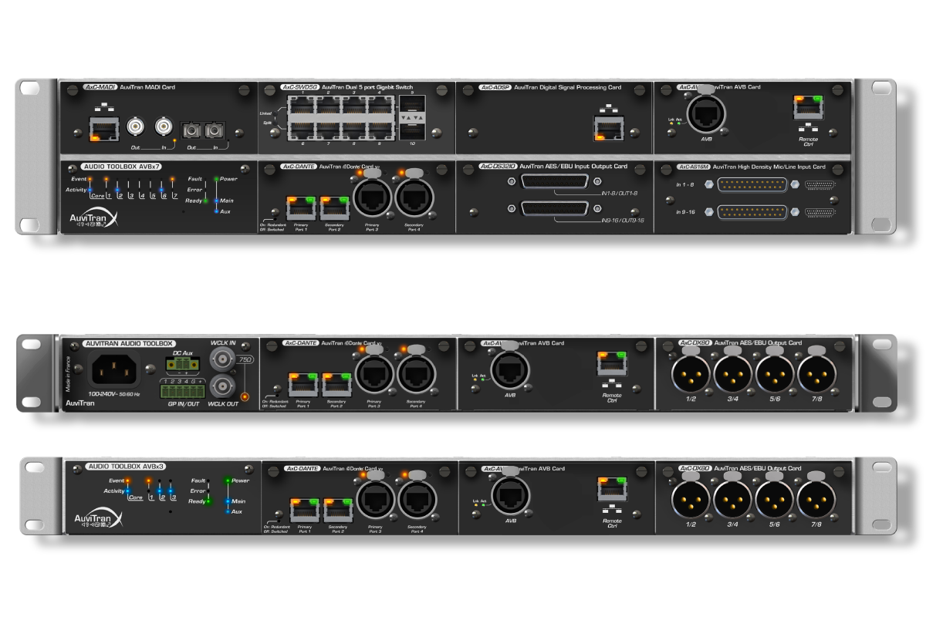The width and height of the screenshot is (926, 617).
Task: Click Secondary Port 4 etherCON on the rear panel Dante card
Action: click(x=417, y=374)
